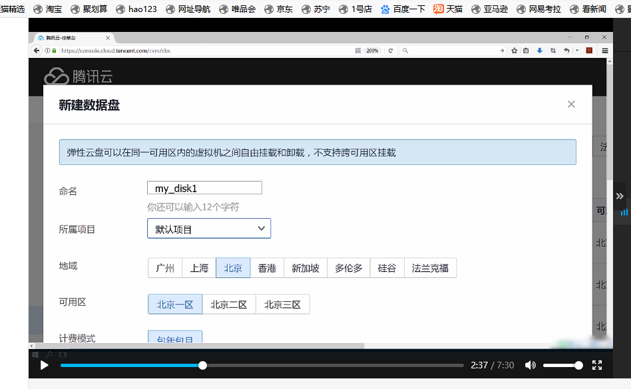Viewport: 631px width, 389px height.
Task: Open 亚马逊 bookmark
Action: pyautogui.click(x=489, y=9)
